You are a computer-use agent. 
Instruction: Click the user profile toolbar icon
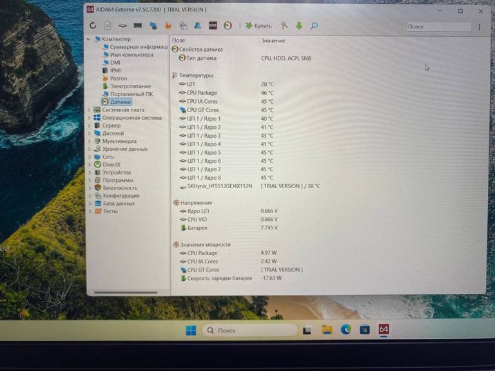tap(198, 26)
